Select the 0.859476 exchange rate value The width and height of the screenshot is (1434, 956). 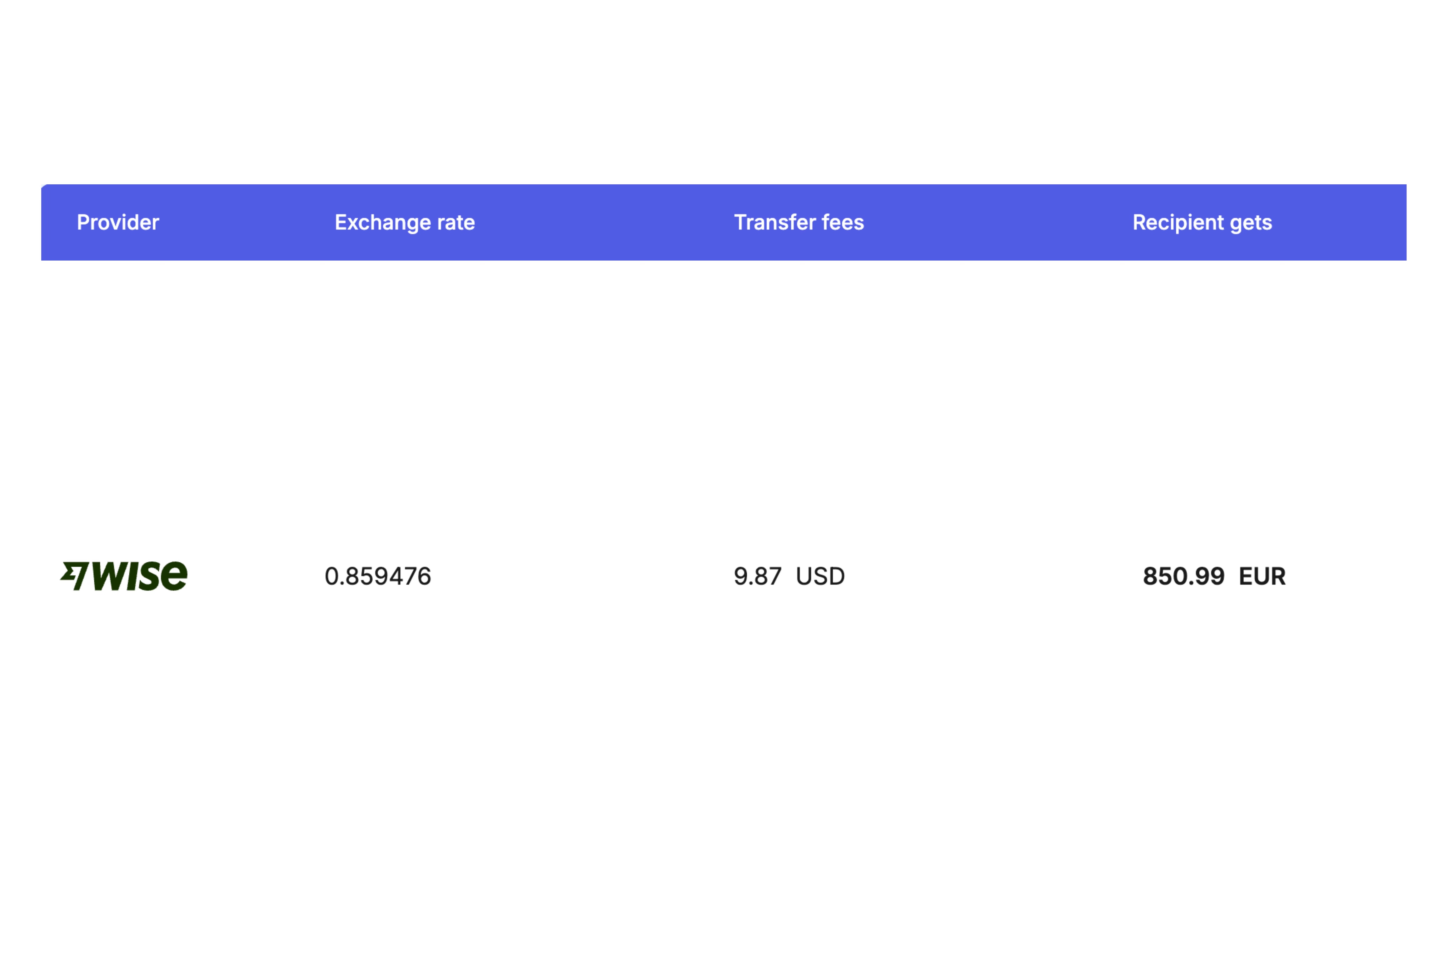pos(377,576)
